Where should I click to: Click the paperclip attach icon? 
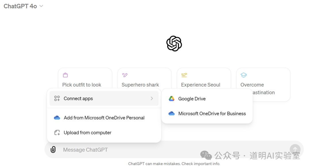tap(53, 150)
